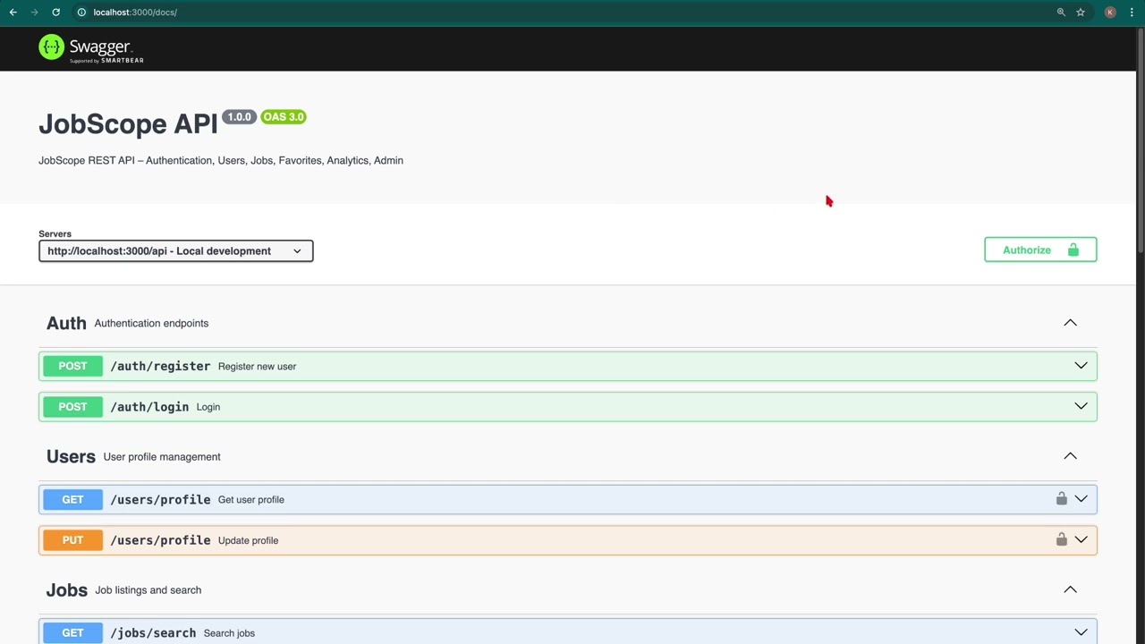Click the GET badge of /jobs/search
This screenshot has height=644, width=1145.
pyautogui.click(x=72, y=632)
